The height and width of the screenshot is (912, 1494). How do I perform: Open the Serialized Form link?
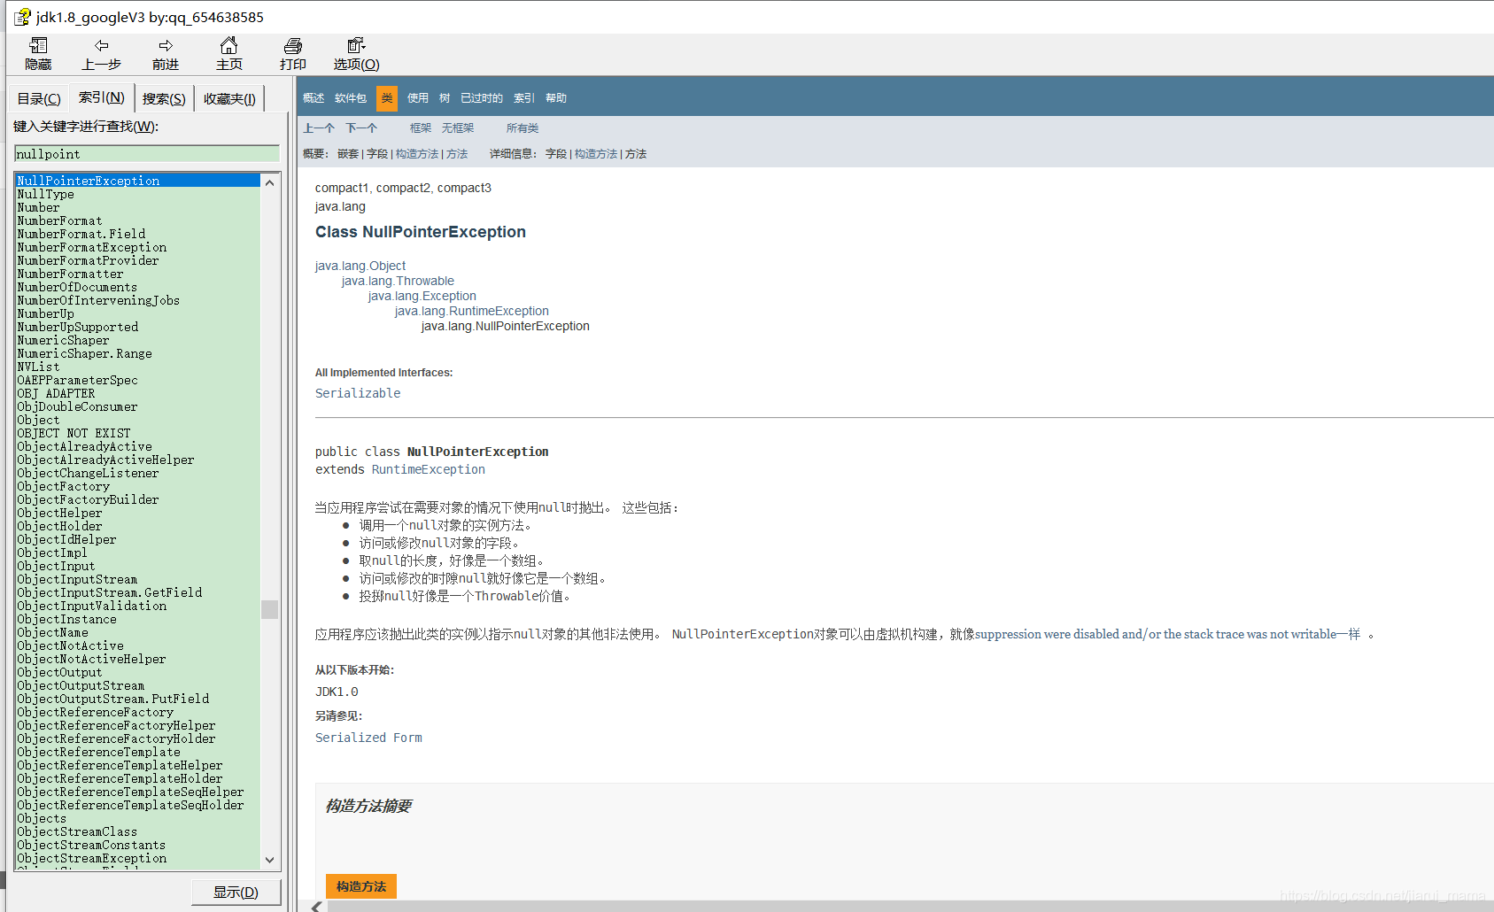tap(368, 738)
